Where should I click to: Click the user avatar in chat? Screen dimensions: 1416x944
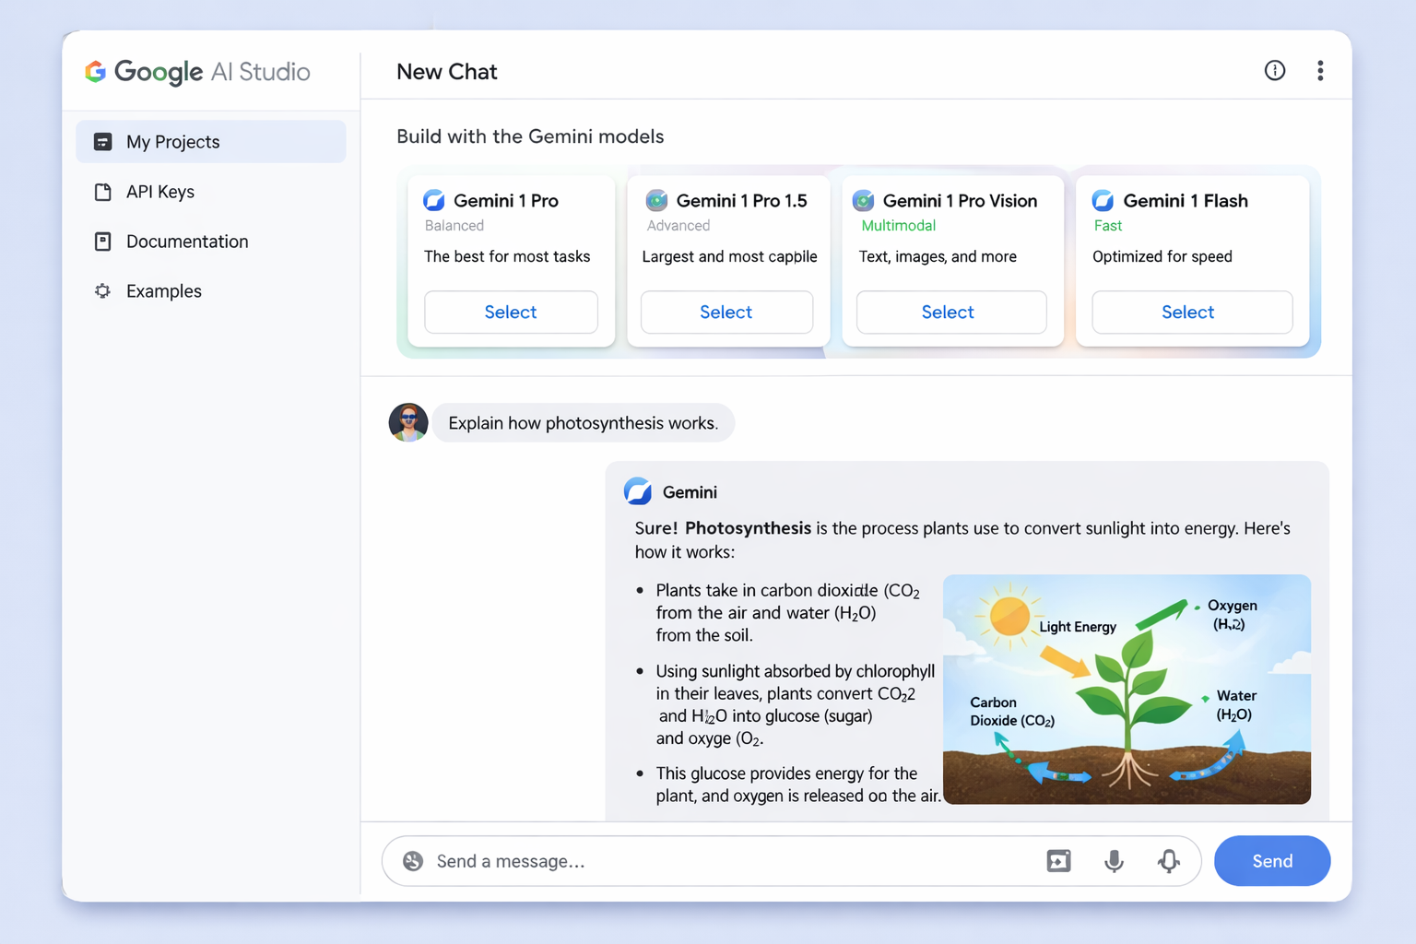pyautogui.click(x=408, y=422)
